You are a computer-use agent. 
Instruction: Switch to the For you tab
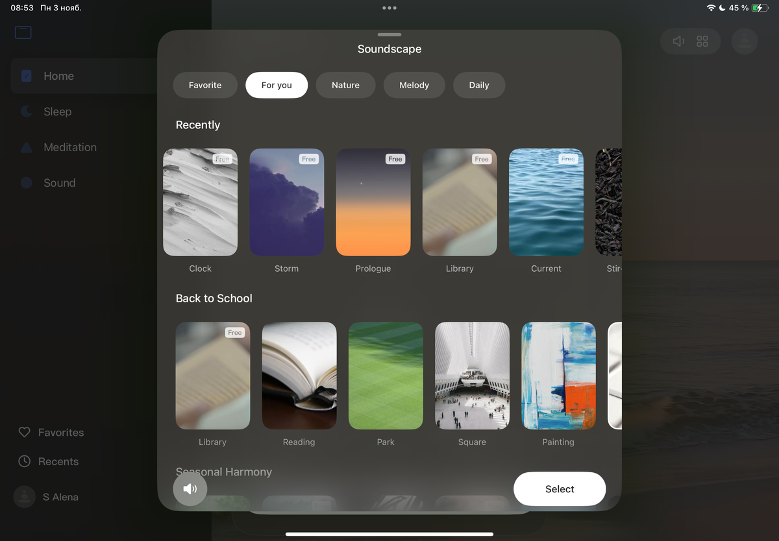coord(277,85)
